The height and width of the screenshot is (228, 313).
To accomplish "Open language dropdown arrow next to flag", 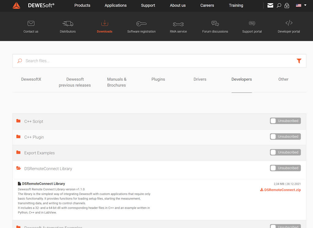I will (305, 5).
